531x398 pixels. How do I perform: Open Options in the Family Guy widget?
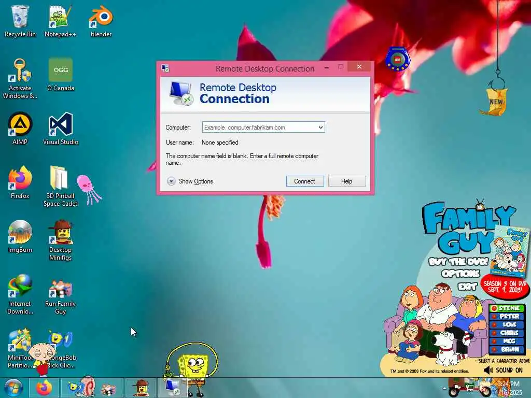(460, 273)
